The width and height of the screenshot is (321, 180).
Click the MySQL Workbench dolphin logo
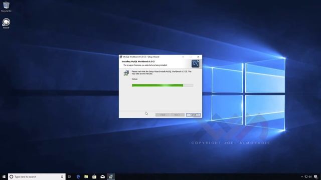click(x=195, y=63)
